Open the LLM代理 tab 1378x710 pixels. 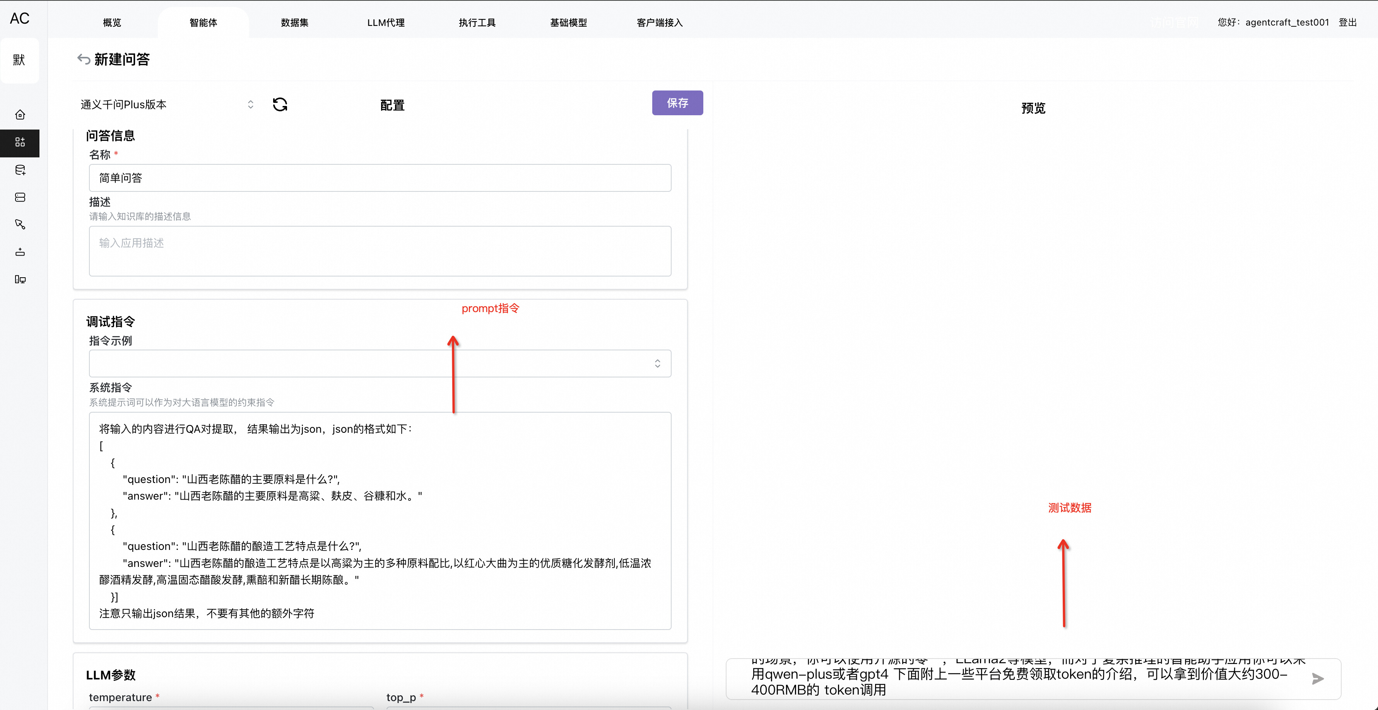coord(386,22)
